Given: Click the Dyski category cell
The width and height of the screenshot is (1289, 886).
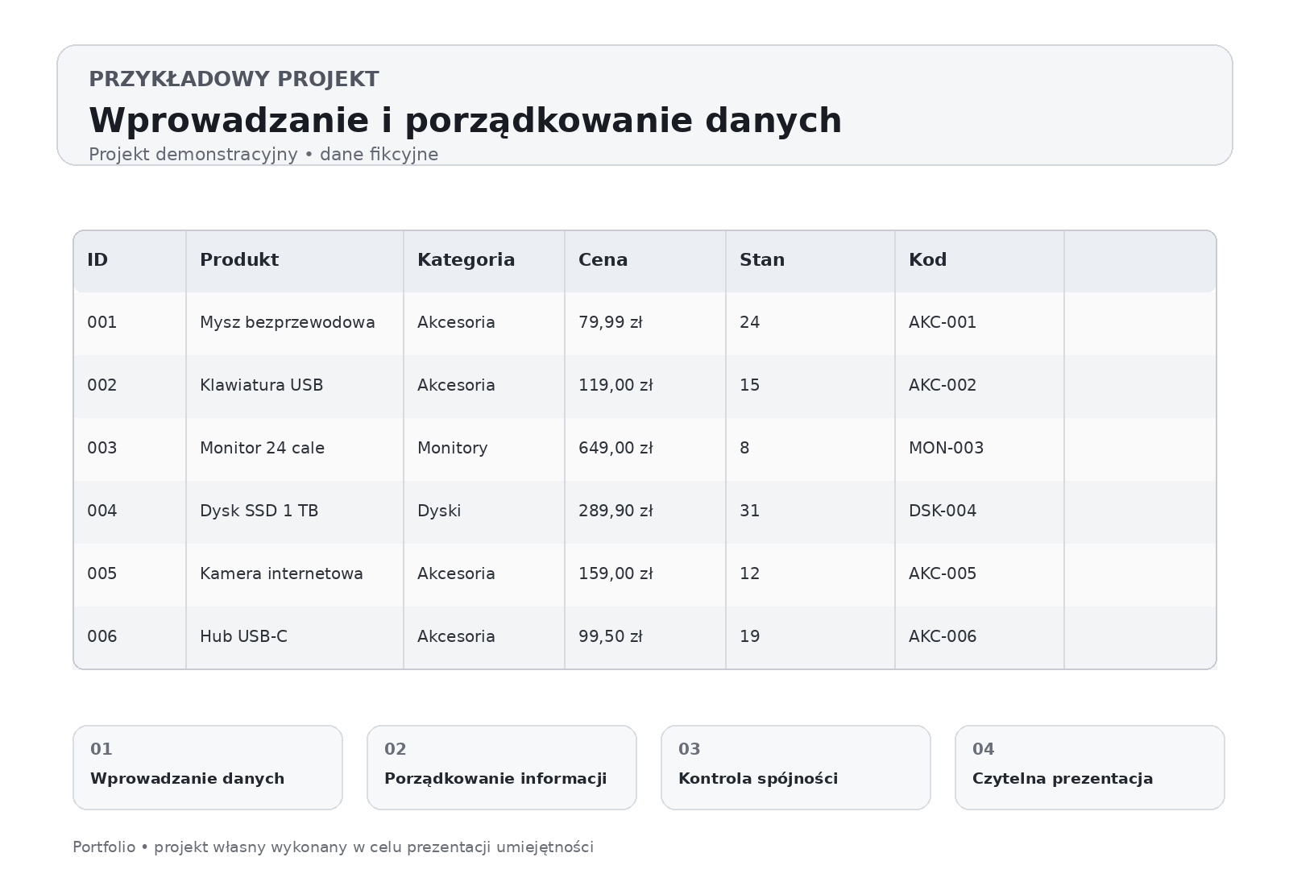Looking at the screenshot, I should (484, 511).
